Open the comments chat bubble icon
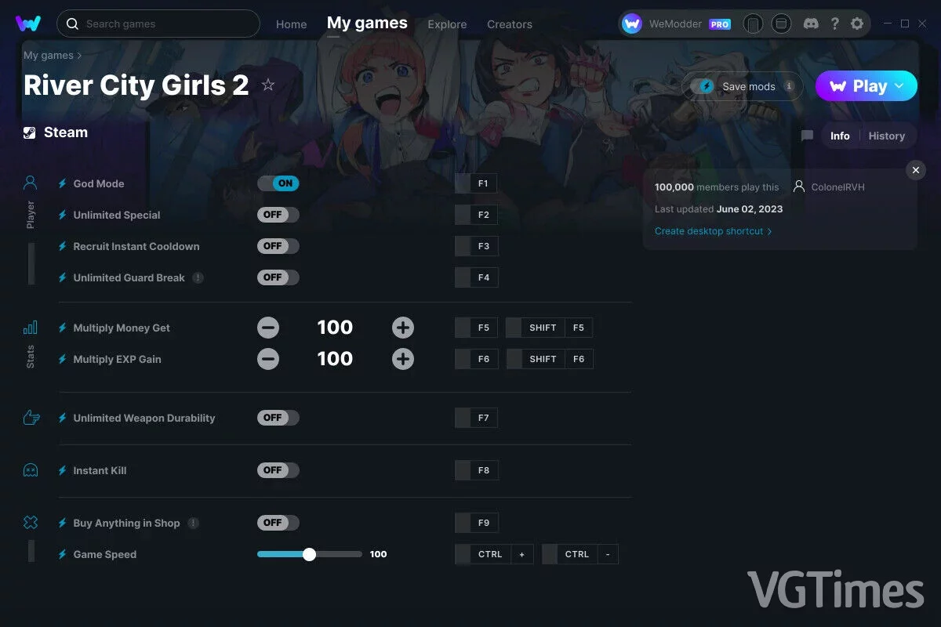This screenshot has height=627, width=941. tap(807, 136)
